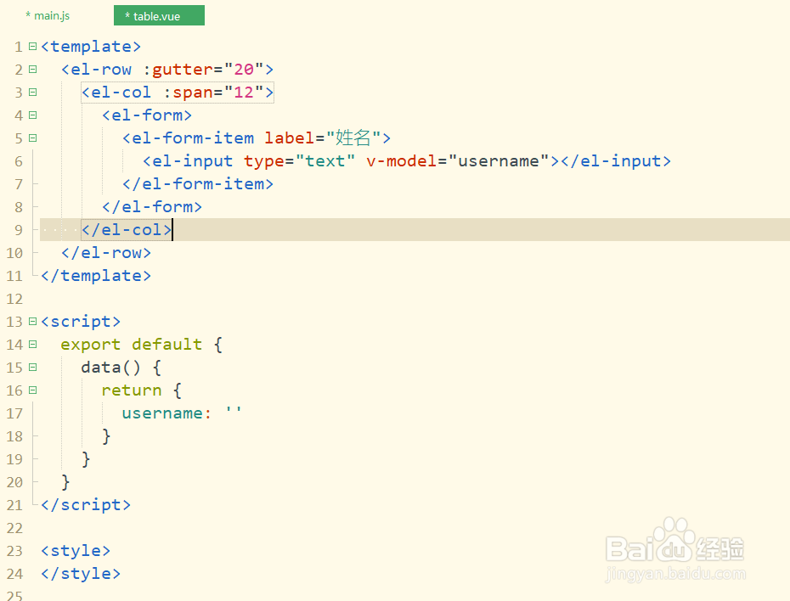
Task: Click the <el-col opening tag
Action: pos(116,93)
